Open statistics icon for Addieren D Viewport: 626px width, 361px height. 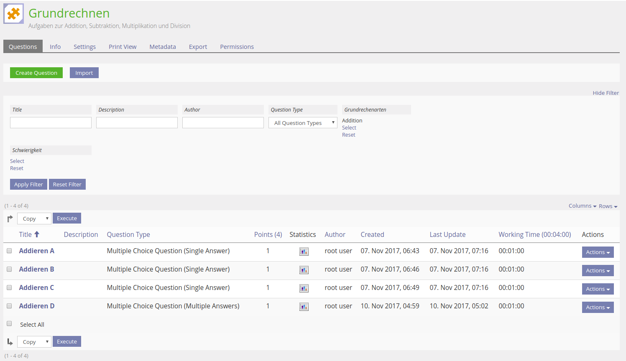coord(304,307)
